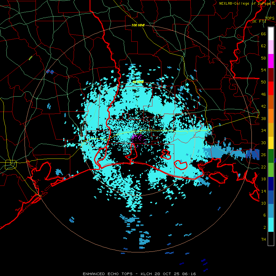Image resolution: width=276 pixels, height=276 pixels.
Task: Pick the bright yellow legend swatch
Action: point(271,143)
